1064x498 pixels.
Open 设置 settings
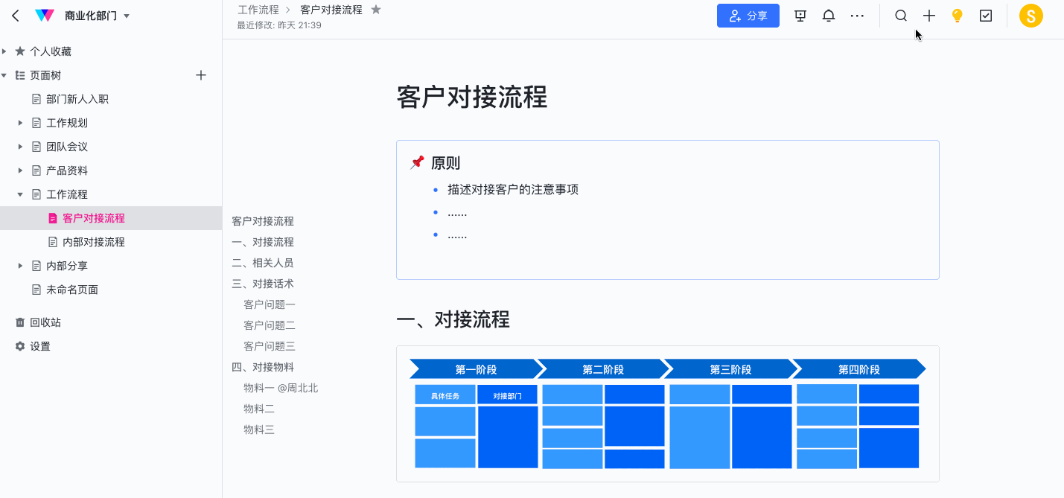click(40, 346)
